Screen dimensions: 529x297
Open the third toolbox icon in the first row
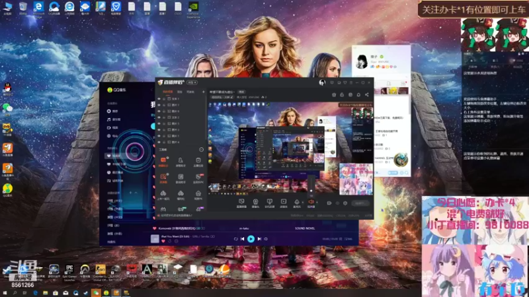198,161
